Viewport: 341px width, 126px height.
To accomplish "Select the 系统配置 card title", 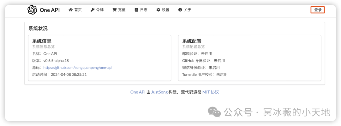I will coord(192,41).
